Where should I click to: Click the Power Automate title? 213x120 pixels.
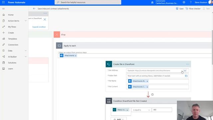[17, 2]
